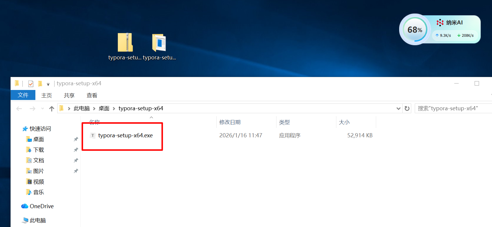Open the Customize Quick Access Toolbar dropdown
This screenshot has width=492, height=227.
48,84
